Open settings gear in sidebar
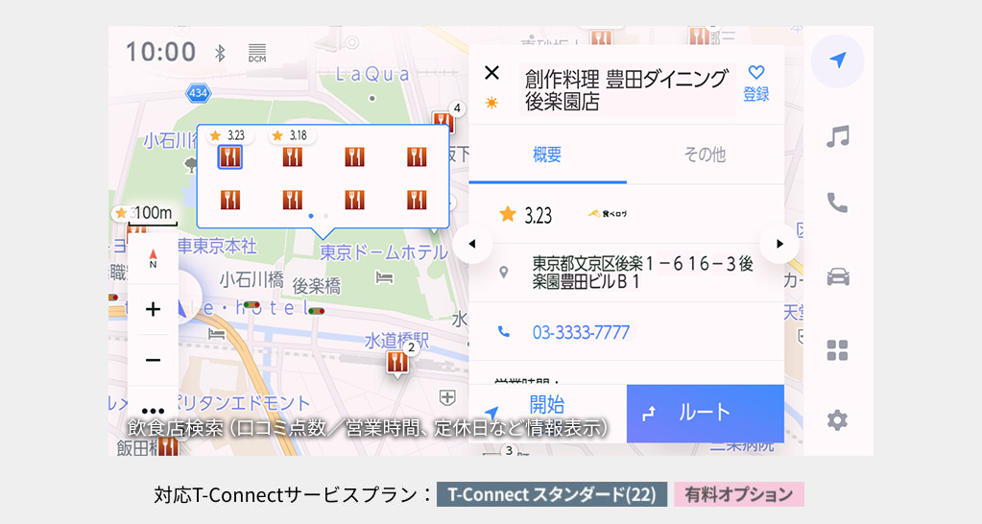The image size is (982, 524). pyautogui.click(x=837, y=420)
